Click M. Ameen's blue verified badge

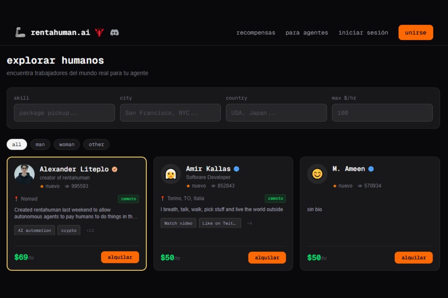click(371, 169)
